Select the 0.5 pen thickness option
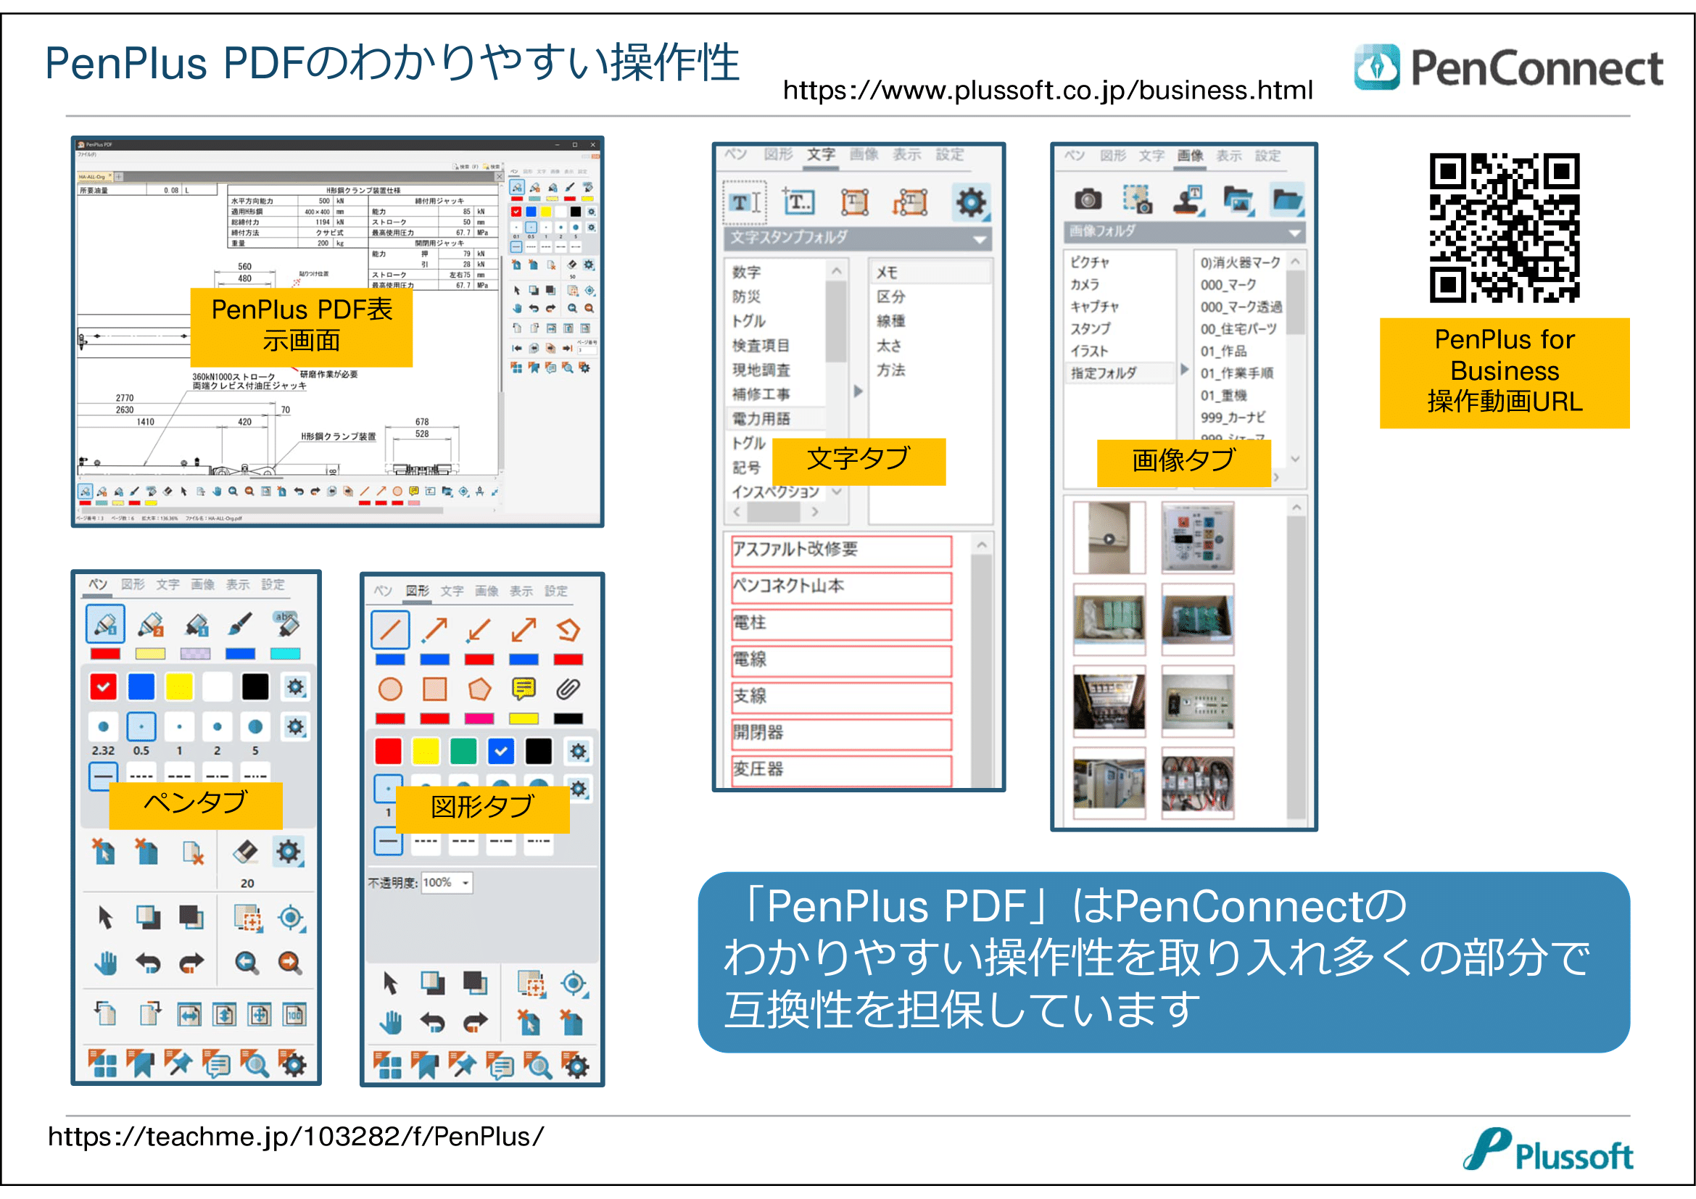The width and height of the screenshot is (1696, 1199). pos(141,727)
